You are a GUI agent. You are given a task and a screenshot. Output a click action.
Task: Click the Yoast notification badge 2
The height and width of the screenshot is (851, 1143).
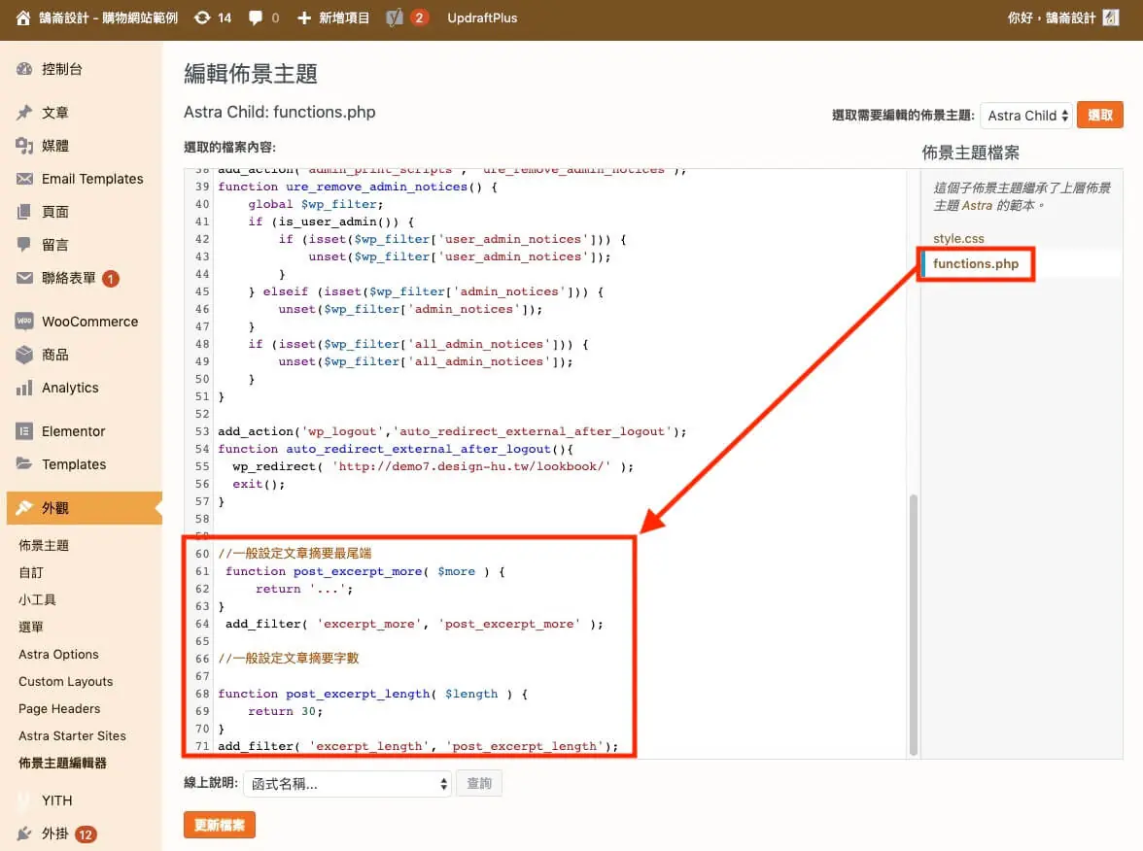(x=419, y=17)
